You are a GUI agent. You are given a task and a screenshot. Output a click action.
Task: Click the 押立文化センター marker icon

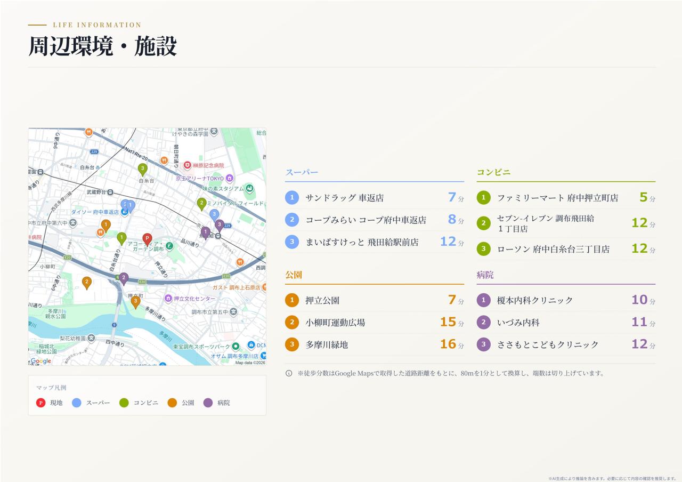click(168, 299)
